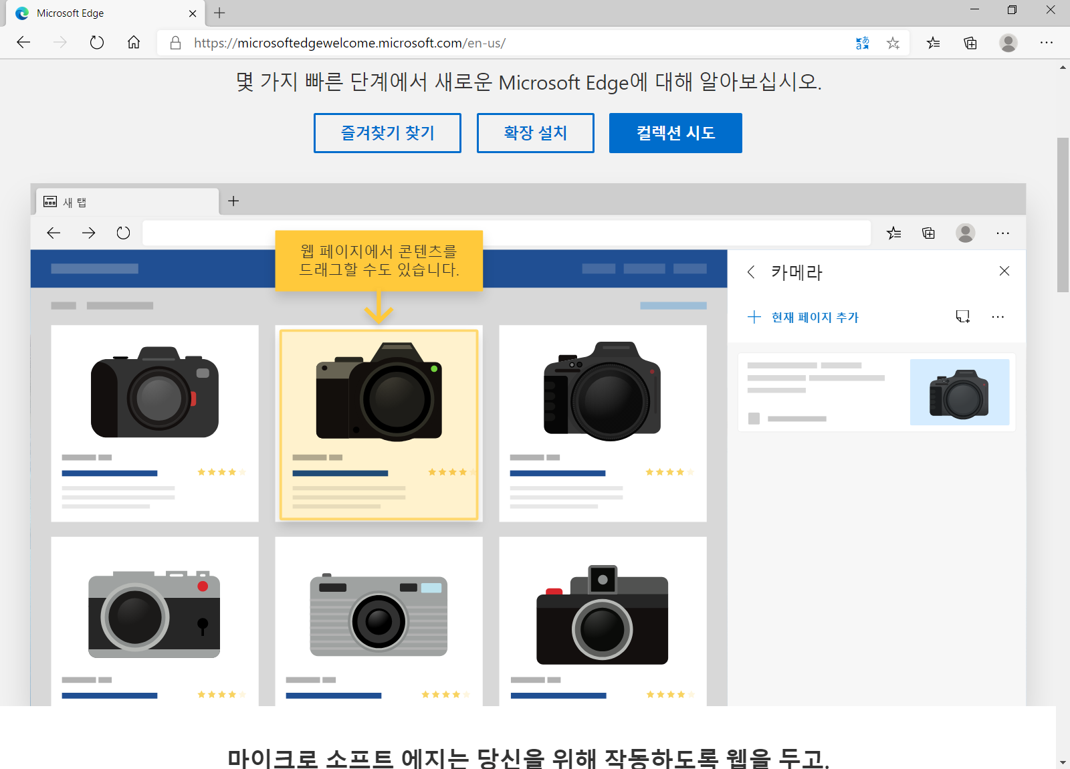Go back to the previous page
Screen dimensions: 1070x769
(23, 43)
